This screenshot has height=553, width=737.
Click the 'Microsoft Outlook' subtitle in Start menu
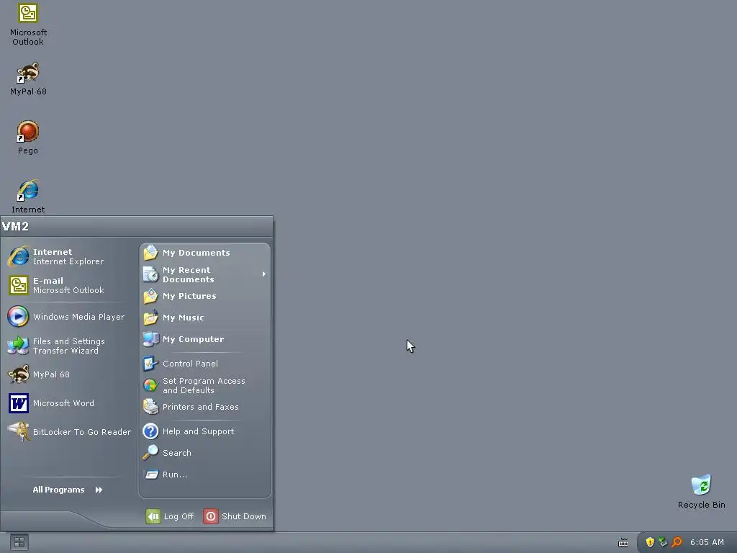(68, 290)
